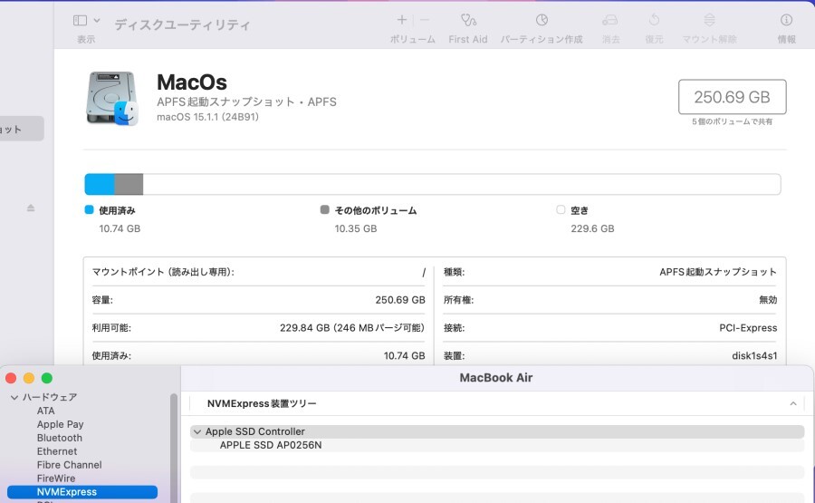This screenshot has height=503, width=815.
Task: Select the highlighted snapshot item in sidebar
Action: tap(22, 129)
